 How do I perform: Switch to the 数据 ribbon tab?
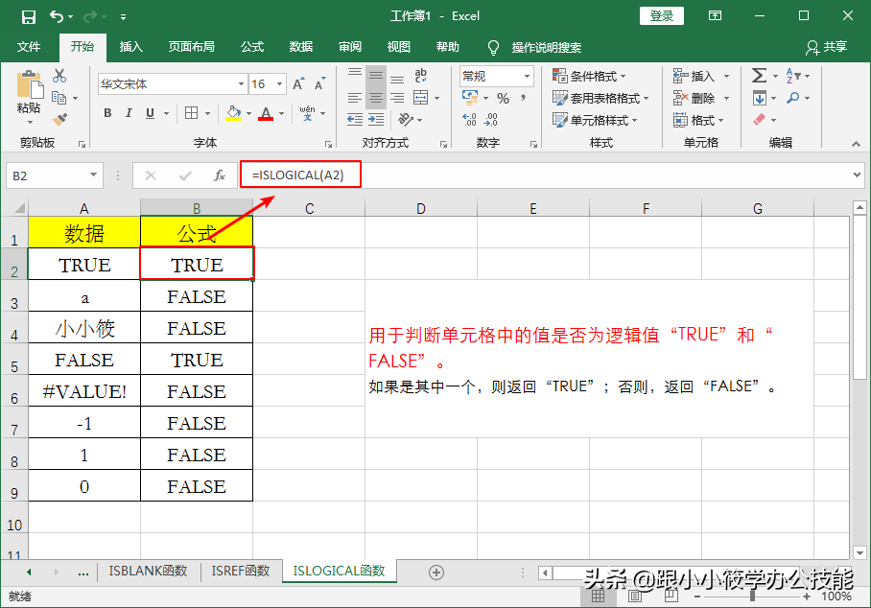(x=301, y=47)
